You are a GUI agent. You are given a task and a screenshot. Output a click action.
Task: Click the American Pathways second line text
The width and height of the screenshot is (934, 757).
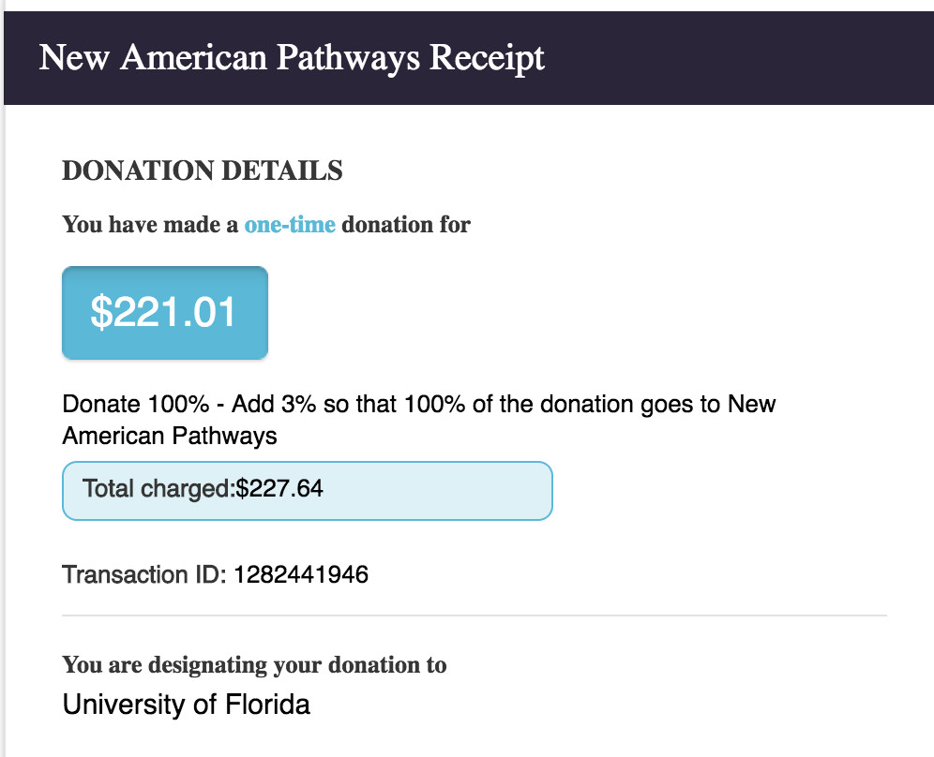(x=169, y=436)
